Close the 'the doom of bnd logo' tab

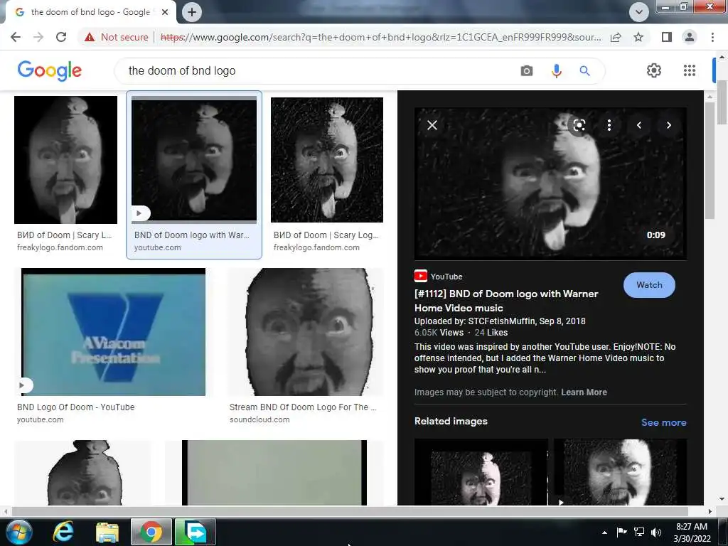(x=165, y=12)
